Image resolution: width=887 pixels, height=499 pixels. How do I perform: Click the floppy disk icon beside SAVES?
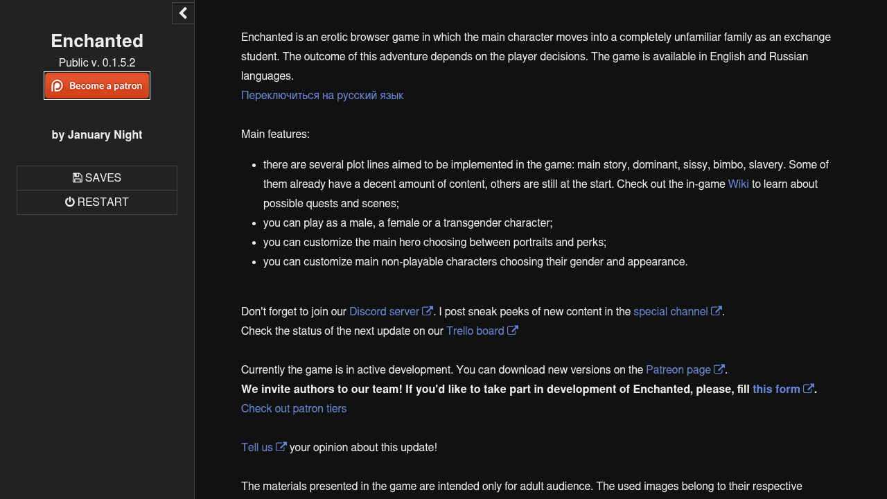click(78, 178)
